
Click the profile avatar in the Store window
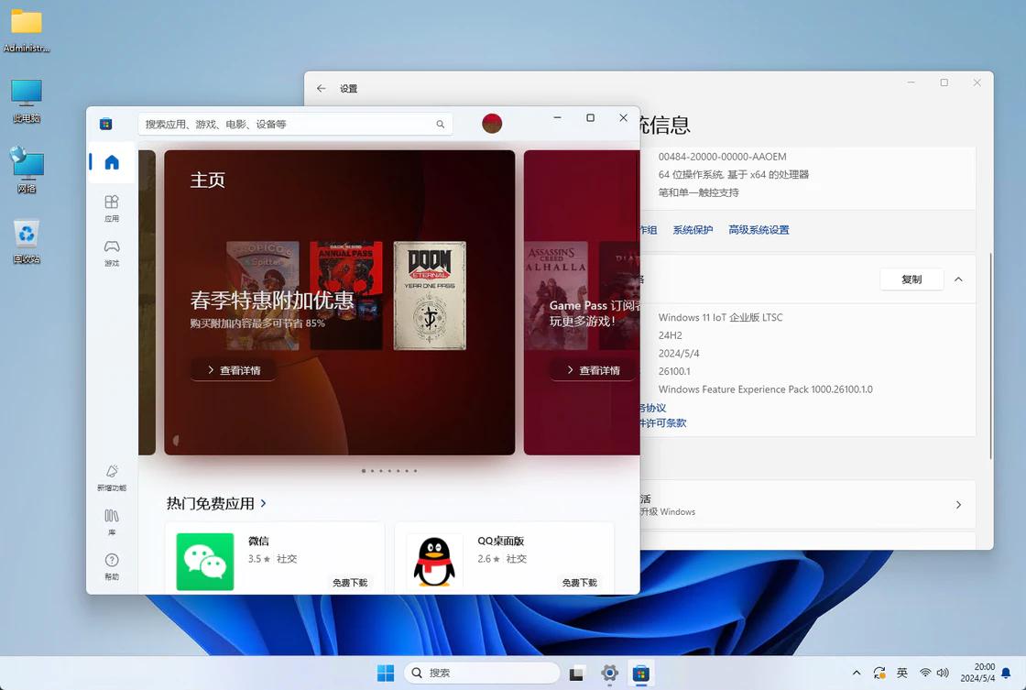pos(492,123)
